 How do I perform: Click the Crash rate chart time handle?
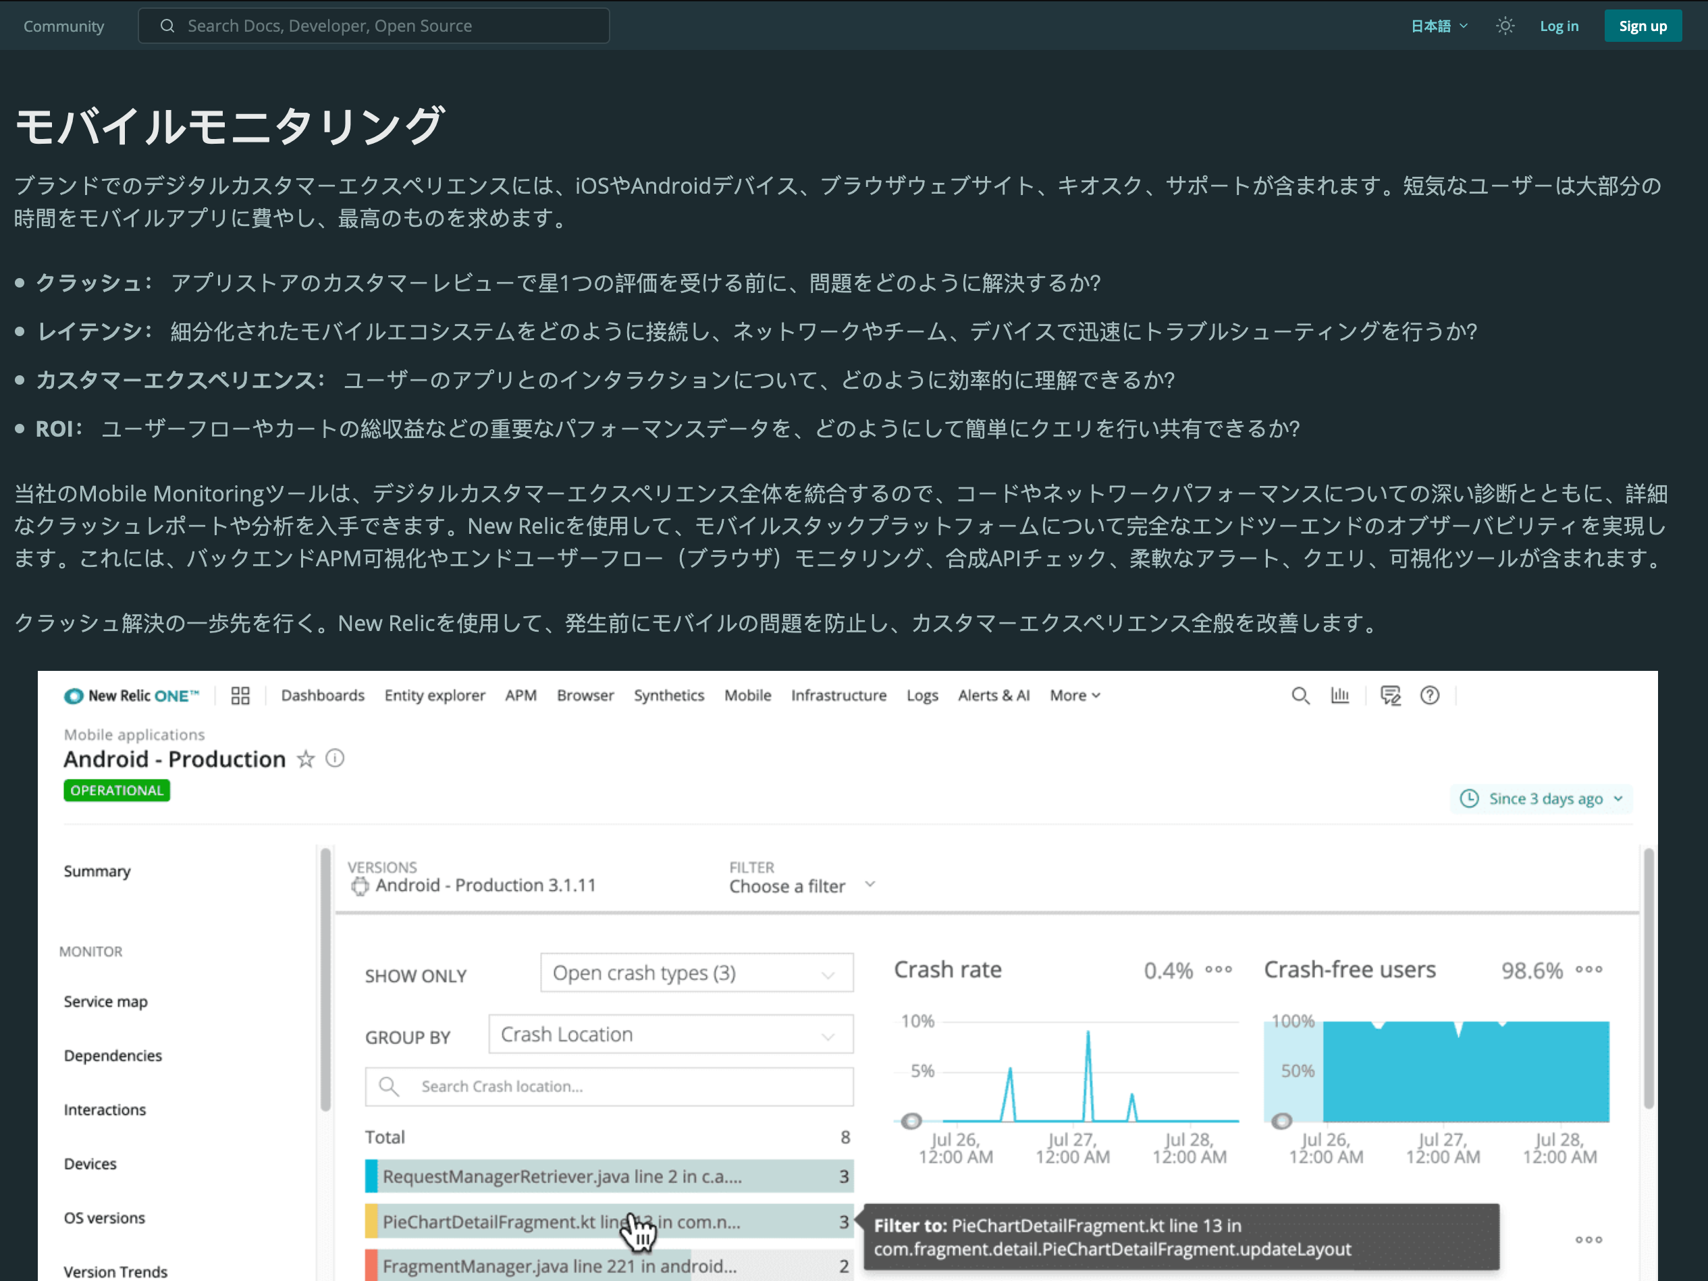[x=911, y=1120]
